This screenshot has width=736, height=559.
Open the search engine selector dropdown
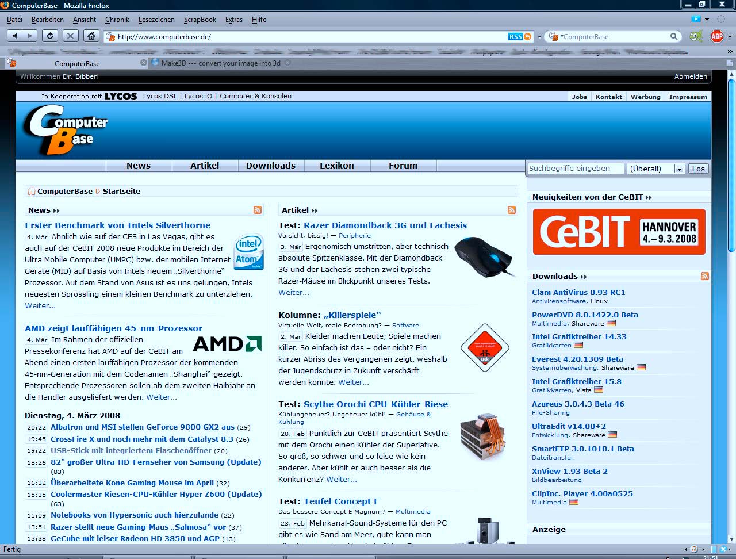point(555,36)
